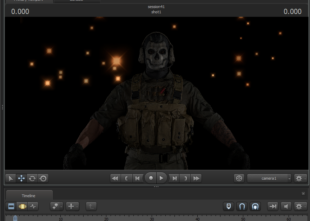Toggle the timeline lock icon
This screenshot has width=310, height=221.
(229, 206)
